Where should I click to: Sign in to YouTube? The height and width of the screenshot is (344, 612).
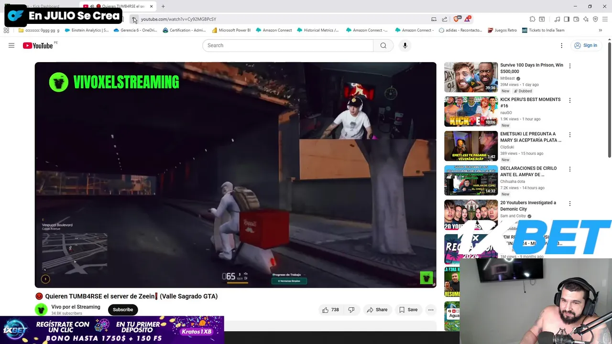click(586, 45)
